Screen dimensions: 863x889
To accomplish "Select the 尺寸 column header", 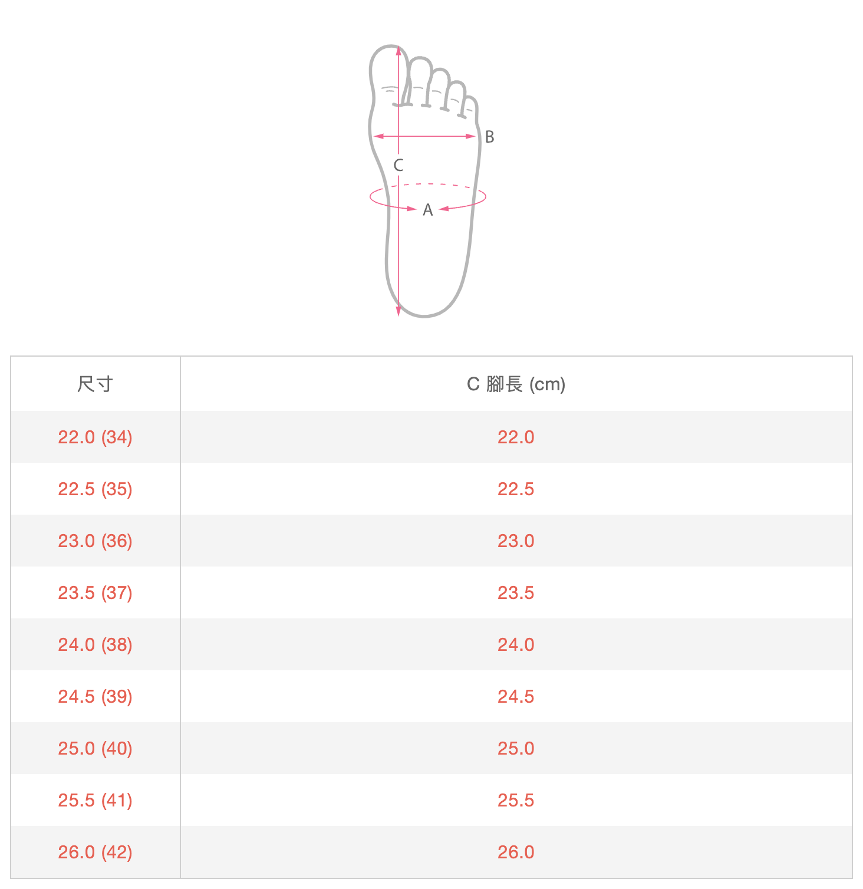I will coord(95,384).
